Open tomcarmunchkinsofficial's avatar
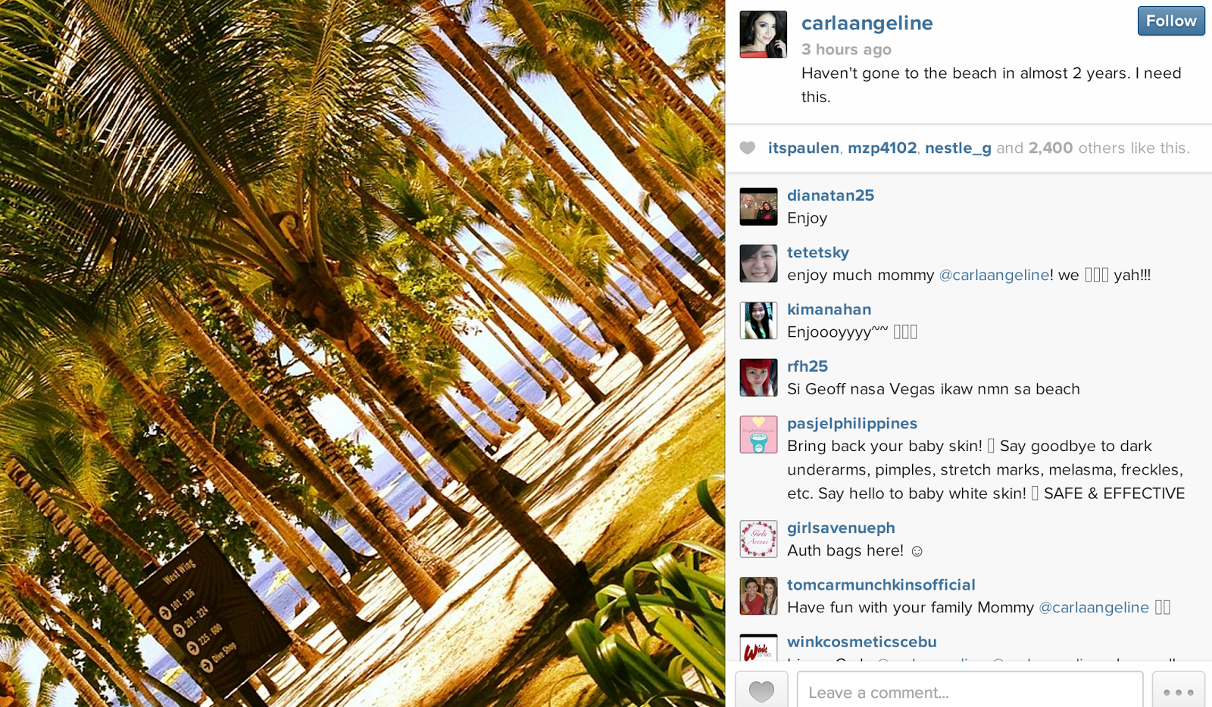The width and height of the screenshot is (1212, 707). click(758, 596)
